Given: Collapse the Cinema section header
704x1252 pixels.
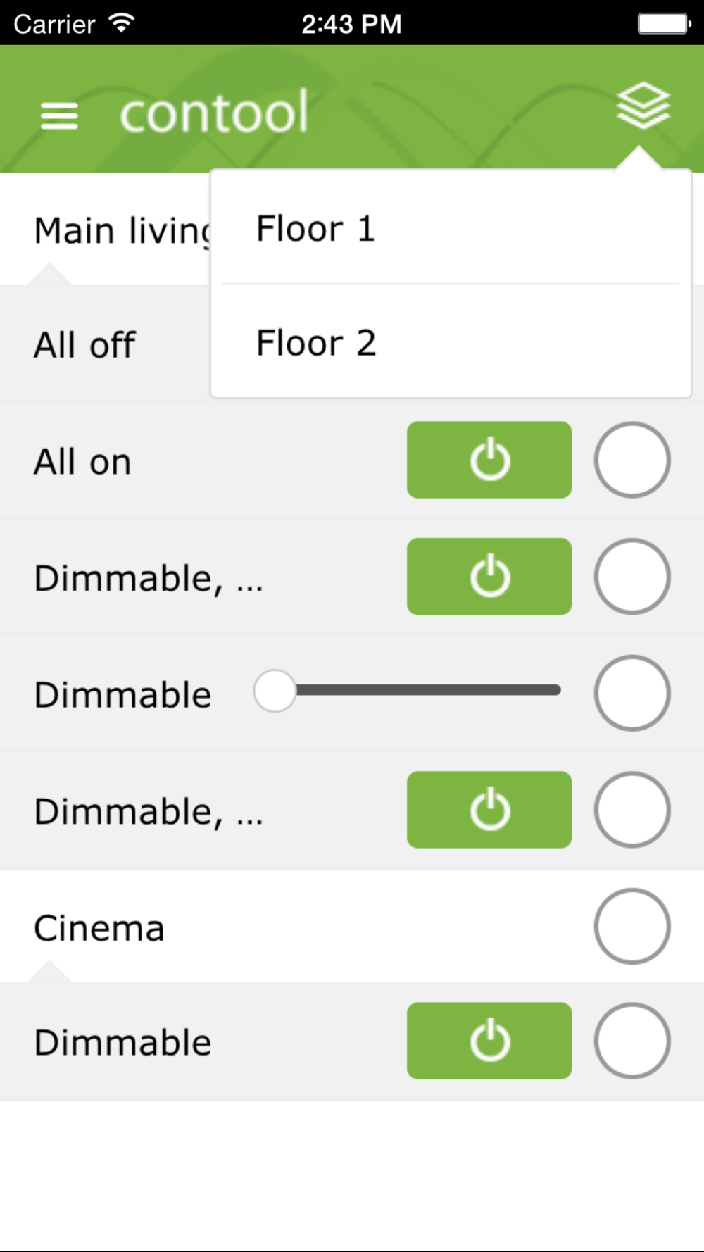Looking at the screenshot, I should [x=99, y=928].
